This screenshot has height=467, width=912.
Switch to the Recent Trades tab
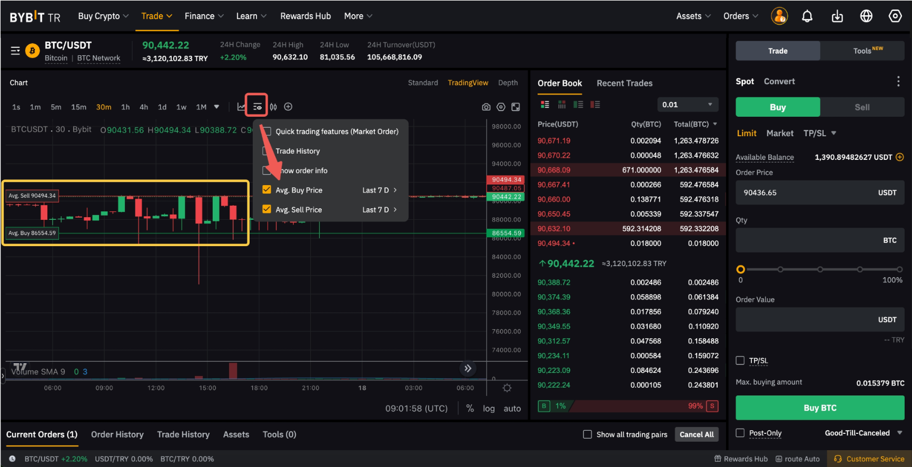[624, 83]
